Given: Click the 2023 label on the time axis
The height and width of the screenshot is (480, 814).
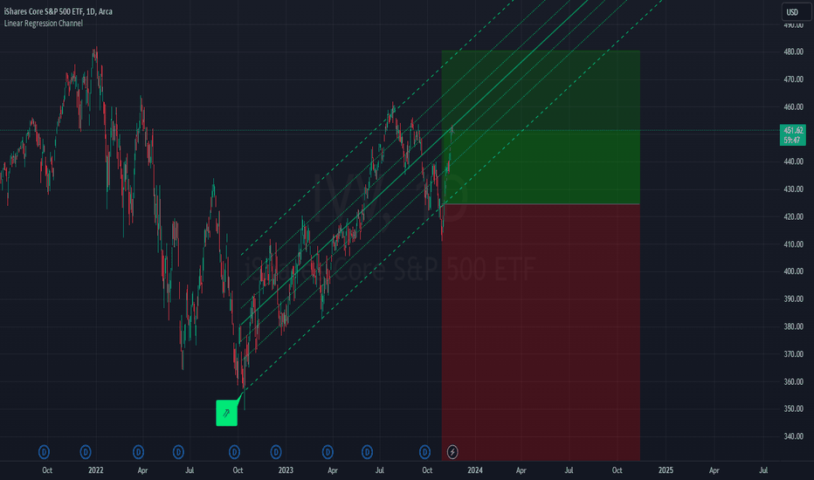Looking at the screenshot, I should point(286,470).
